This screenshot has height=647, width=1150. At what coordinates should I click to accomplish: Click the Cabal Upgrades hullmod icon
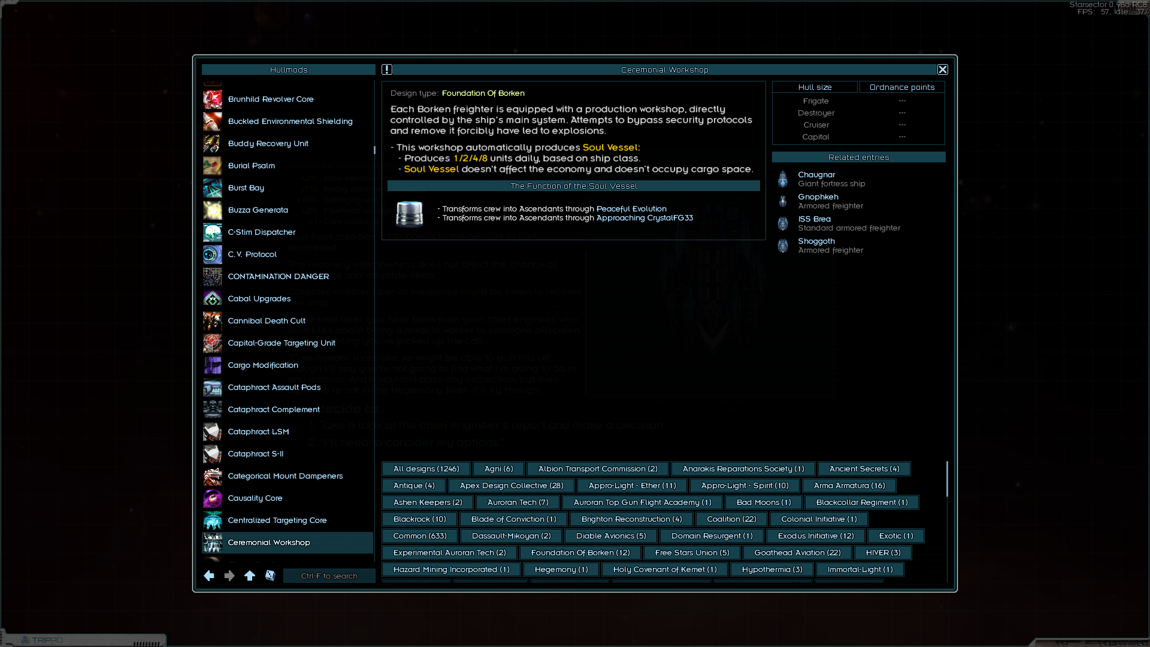pos(212,299)
